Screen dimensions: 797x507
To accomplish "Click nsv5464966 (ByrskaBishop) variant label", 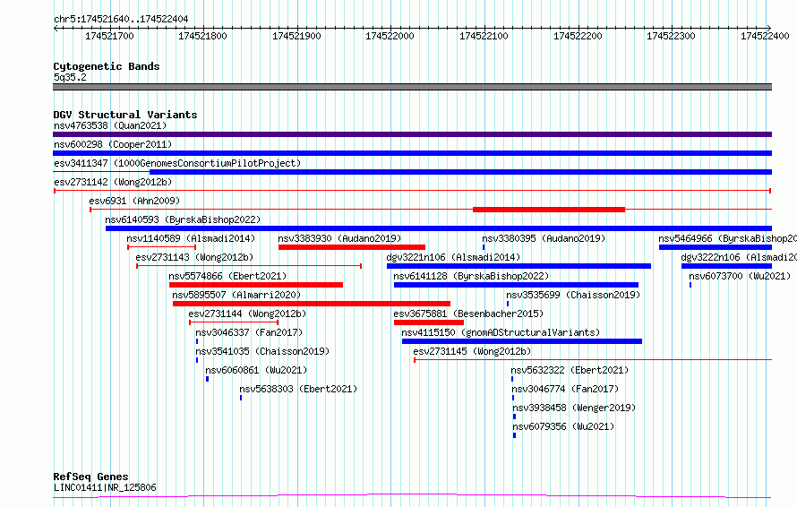I will (x=727, y=238).
